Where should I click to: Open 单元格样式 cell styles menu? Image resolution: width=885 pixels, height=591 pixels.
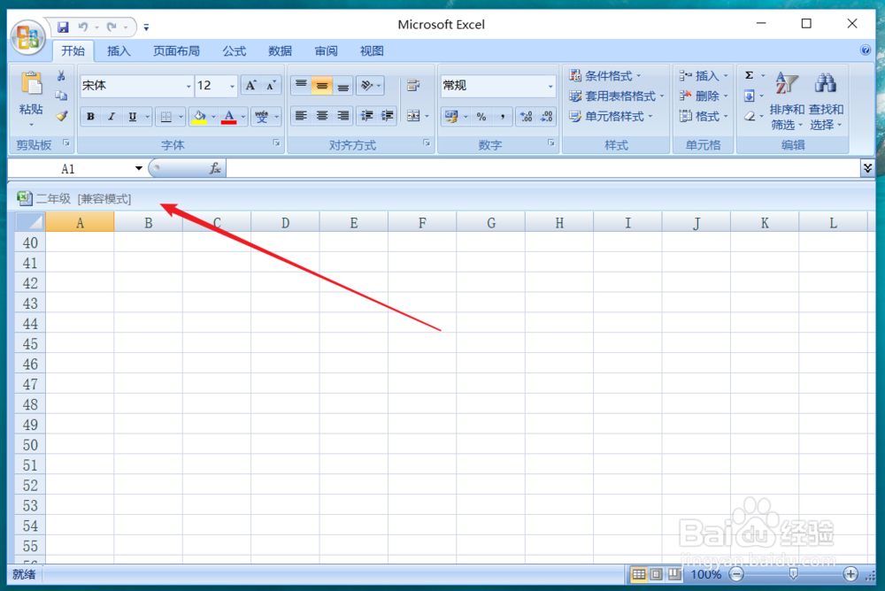611,116
